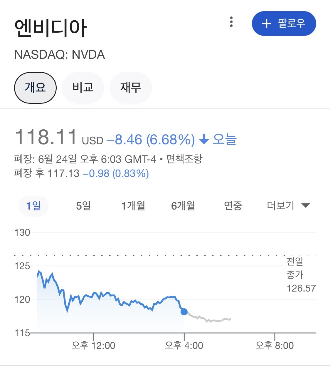This screenshot has height=375, width=330.
Task: Click the gray after-hours chart line
Action: (x=211, y=320)
